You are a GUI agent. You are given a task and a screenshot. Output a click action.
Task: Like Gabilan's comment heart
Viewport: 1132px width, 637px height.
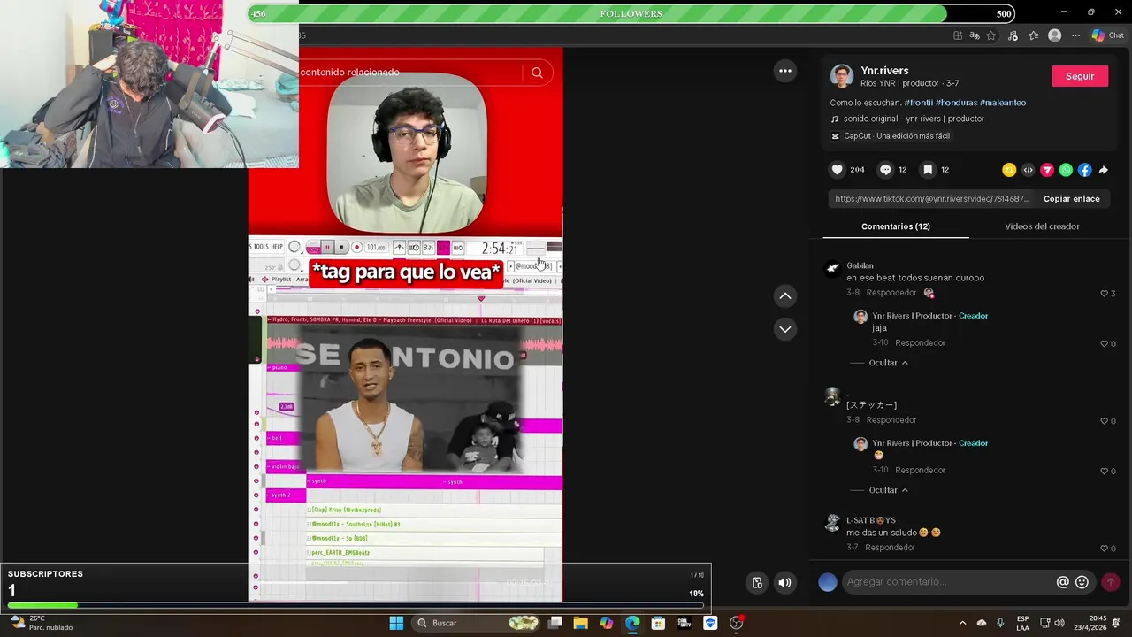pos(1104,294)
